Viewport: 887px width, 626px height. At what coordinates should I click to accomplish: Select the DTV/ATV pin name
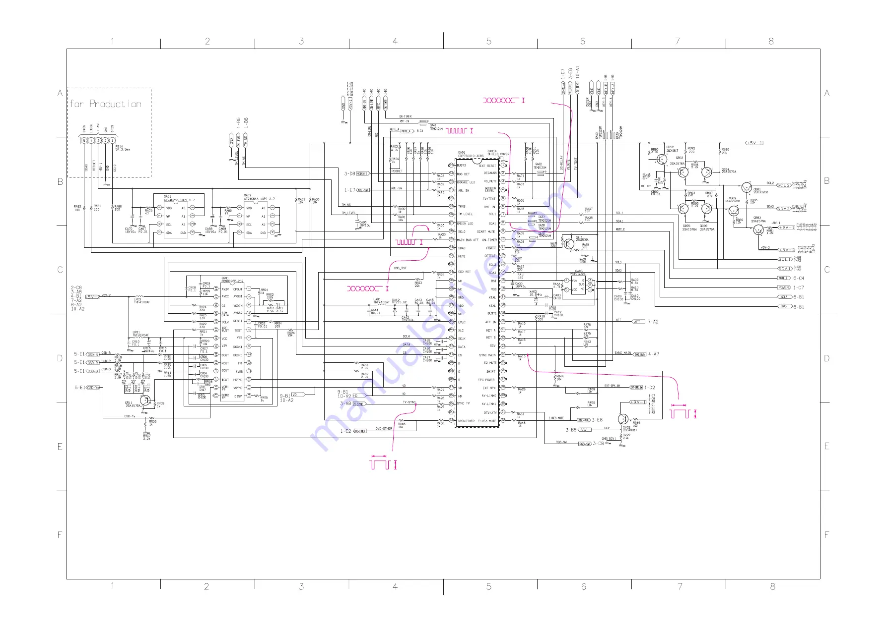tap(490, 412)
